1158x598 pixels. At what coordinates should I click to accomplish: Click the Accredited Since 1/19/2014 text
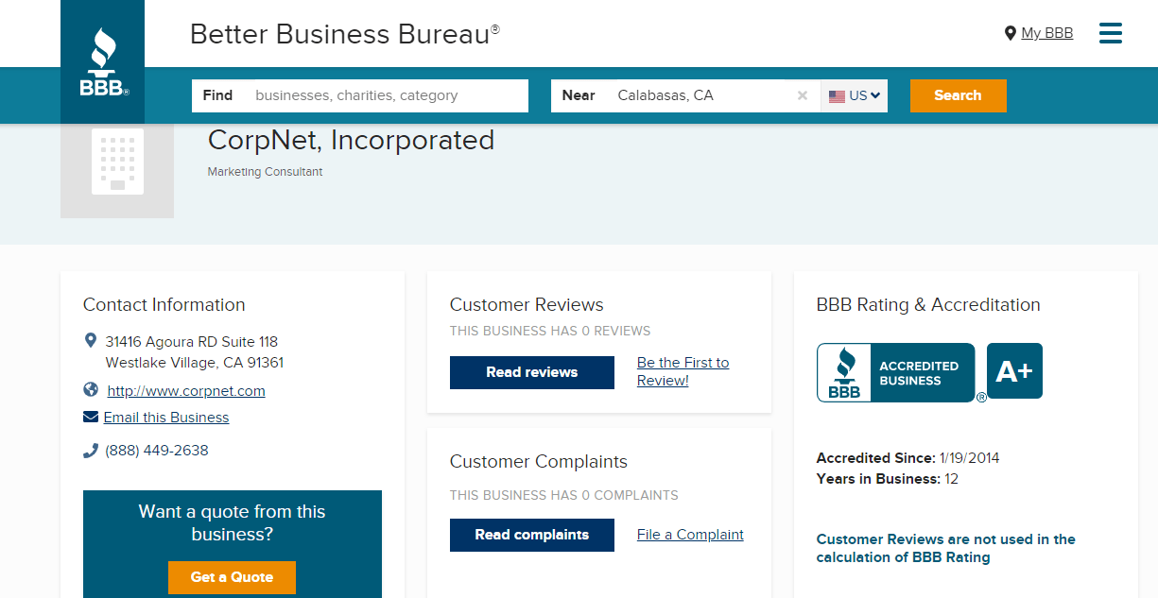tap(907, 458)
